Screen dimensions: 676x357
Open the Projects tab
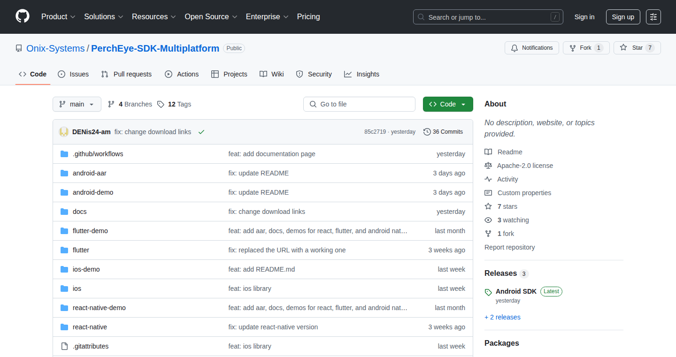point(229,74)
